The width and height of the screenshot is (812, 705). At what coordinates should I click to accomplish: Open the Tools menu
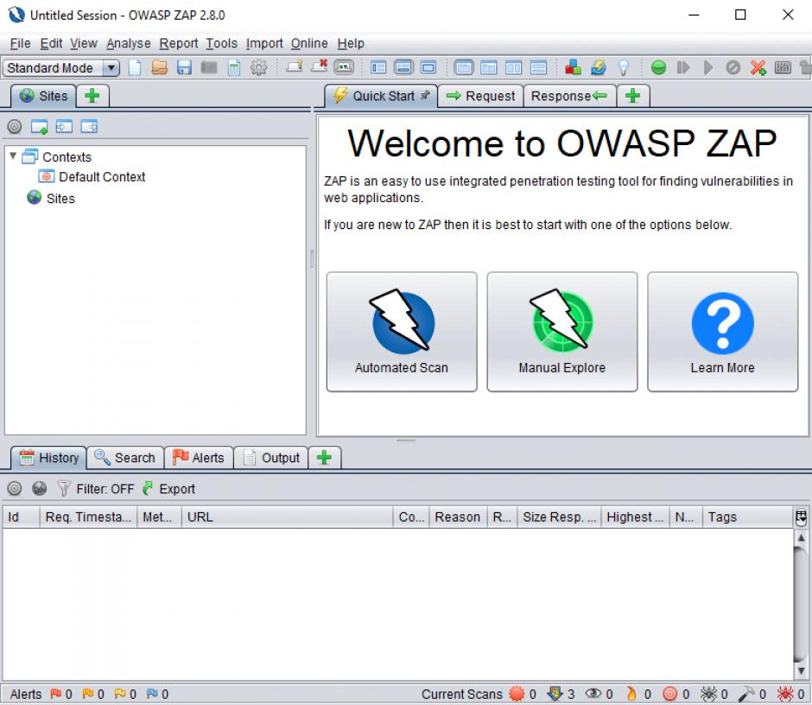pyautogui.click(x=222, y=43)
